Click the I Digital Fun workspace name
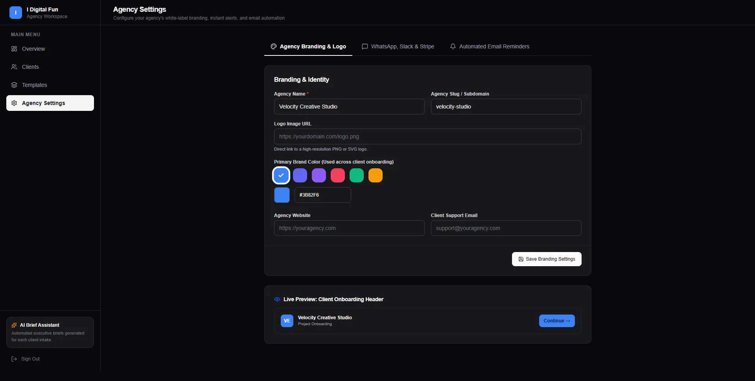The image size is (755, 381). point(42,9)
